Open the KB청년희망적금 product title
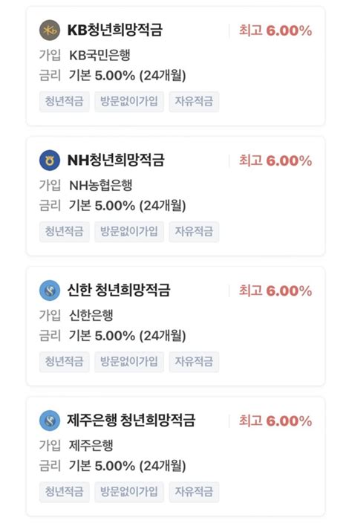 tap(115, 30)
